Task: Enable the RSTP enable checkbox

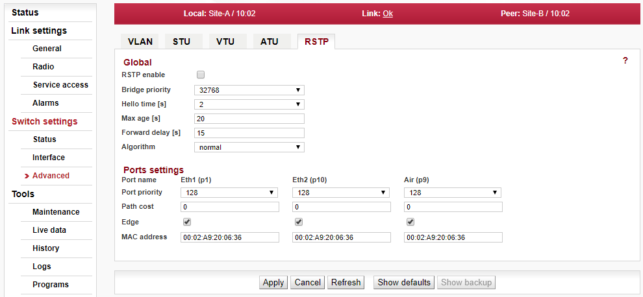Action: pyautogui.click(x=201, y=75)
